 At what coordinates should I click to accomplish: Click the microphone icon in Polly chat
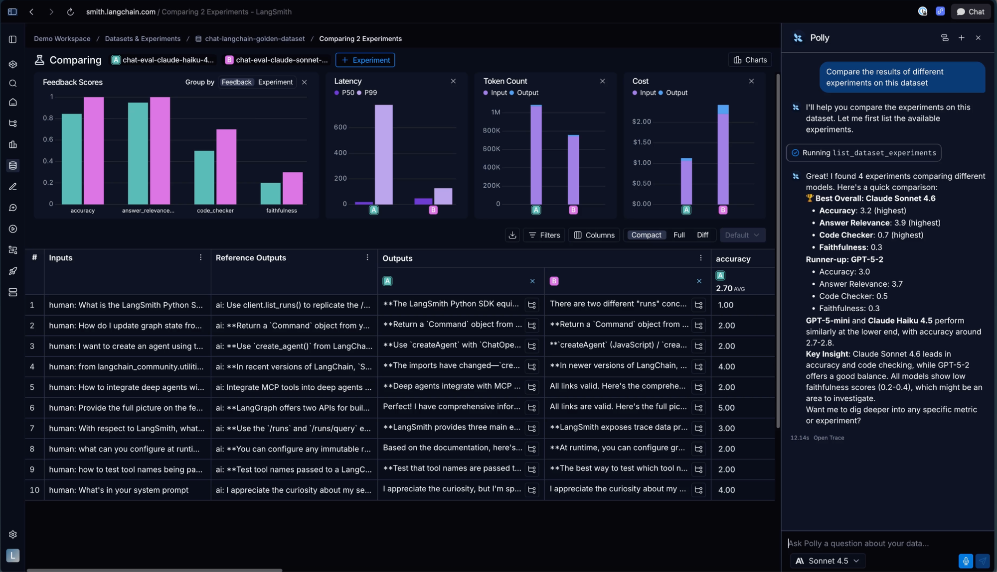[966, 561]
